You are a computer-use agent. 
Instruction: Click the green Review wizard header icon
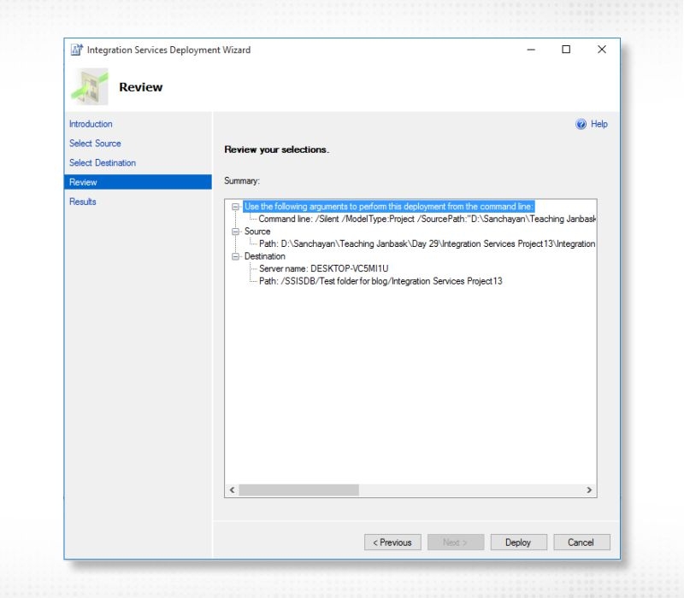(89, 86)
